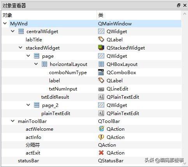The width and height of the screenshot is (188, 167).
Task: Click the QPlainTextEdit icon in txtEditResult row
Action: tap(101, 97)
